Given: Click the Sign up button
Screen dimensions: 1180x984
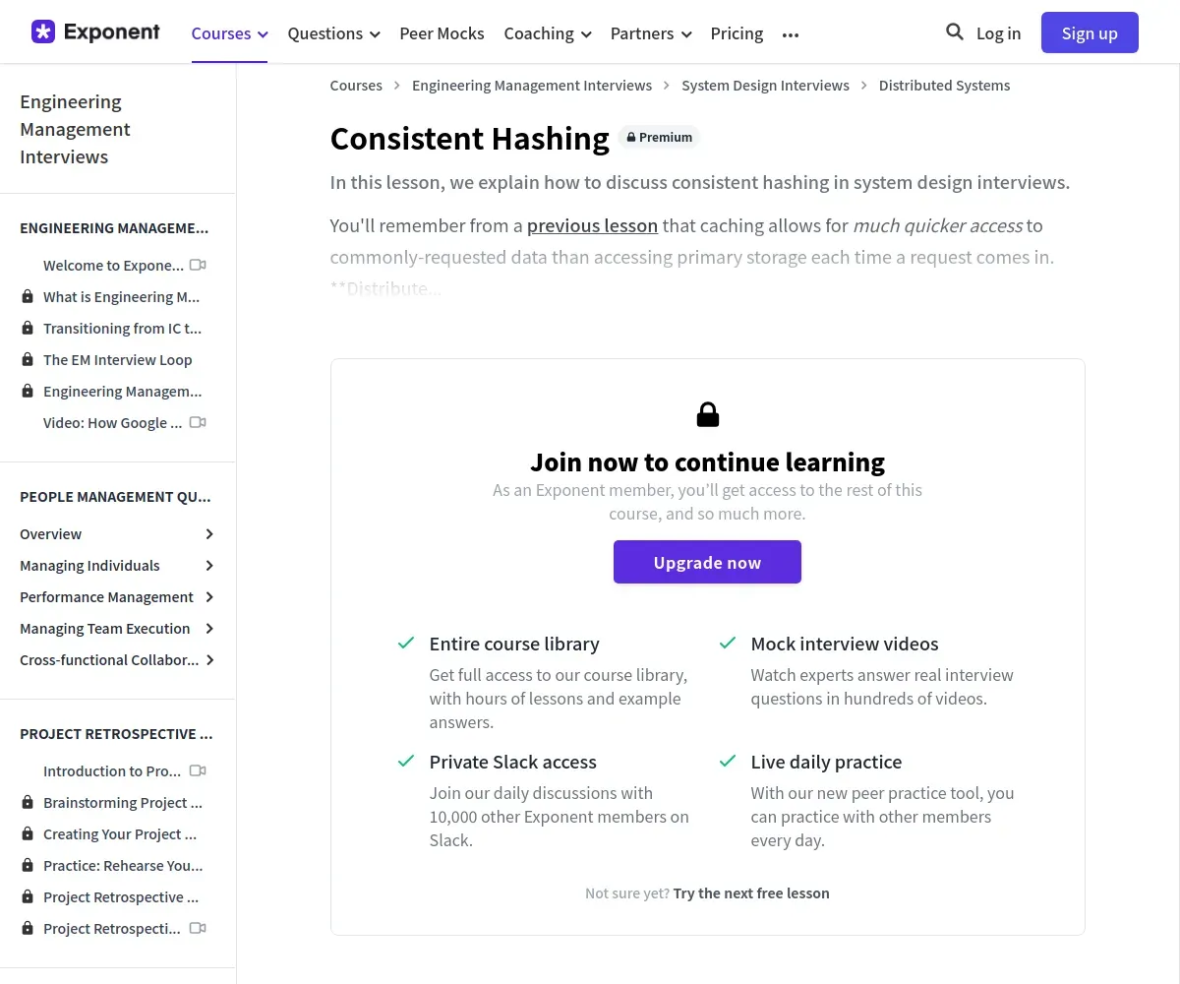Looking at the screenshot, I should tap(1090, 32).
